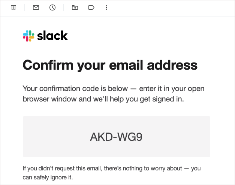Viewport: 235px width, 185px height.
Task: Click the words "signed in" in the paragraph
Action: pyautogui.click(x=170, y=100)
